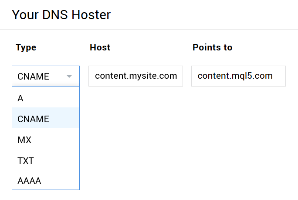Screen dimensions: 298x200
Task: Click the Your DNS Hoster heading
Action: [x=61, y=15]
